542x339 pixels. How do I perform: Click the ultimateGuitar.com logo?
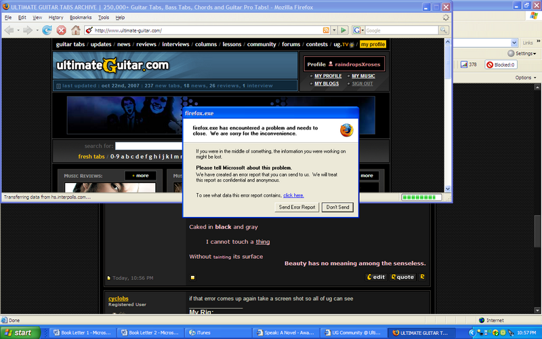click(x=112, y=65)
